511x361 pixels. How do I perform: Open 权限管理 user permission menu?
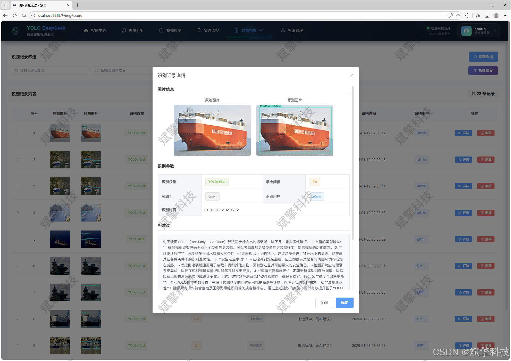click(x=292, y=30)
